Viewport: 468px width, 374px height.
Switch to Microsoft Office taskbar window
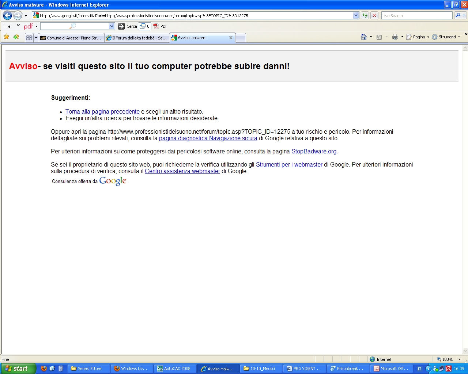tap(391, 369)
